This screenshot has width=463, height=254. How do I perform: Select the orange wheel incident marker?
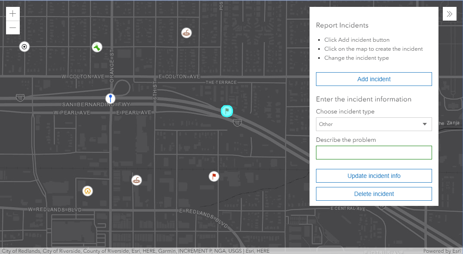pos(87,191)
